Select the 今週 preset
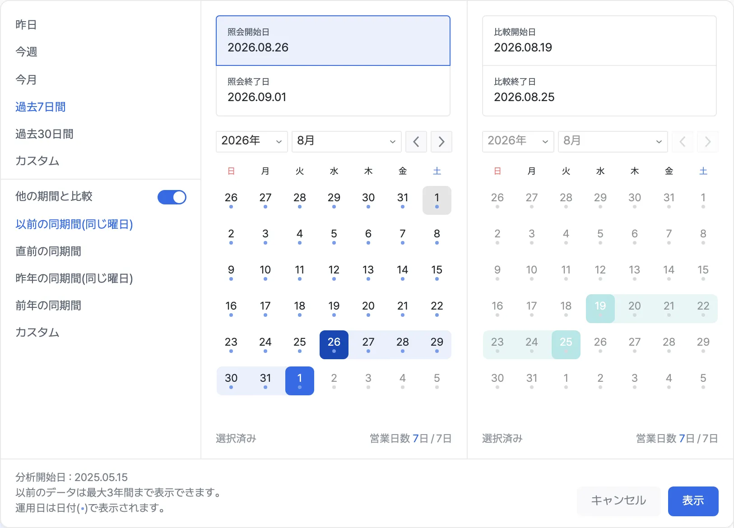 tap(26, 52)
